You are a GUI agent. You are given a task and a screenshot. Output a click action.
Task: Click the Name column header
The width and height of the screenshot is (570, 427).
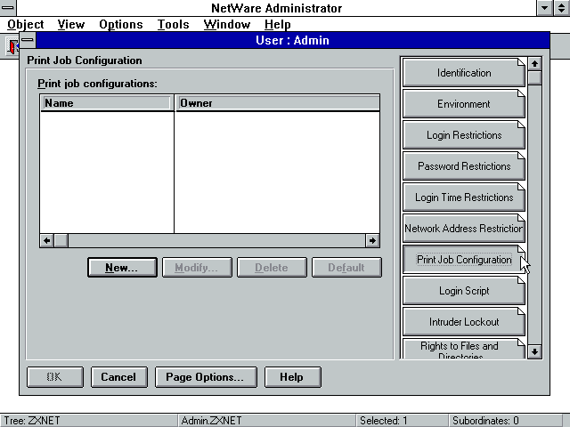point(107,103)
